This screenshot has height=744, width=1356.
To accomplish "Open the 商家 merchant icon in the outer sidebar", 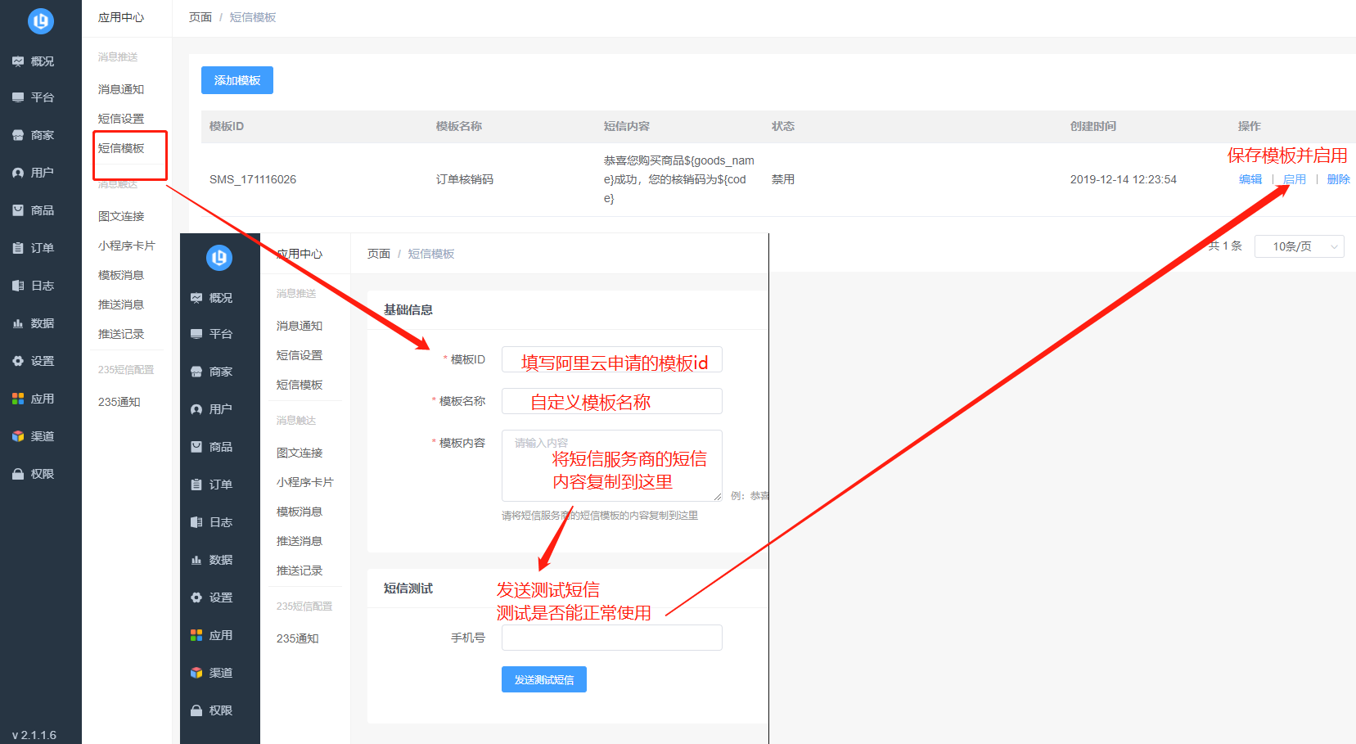I will (18, 135).
